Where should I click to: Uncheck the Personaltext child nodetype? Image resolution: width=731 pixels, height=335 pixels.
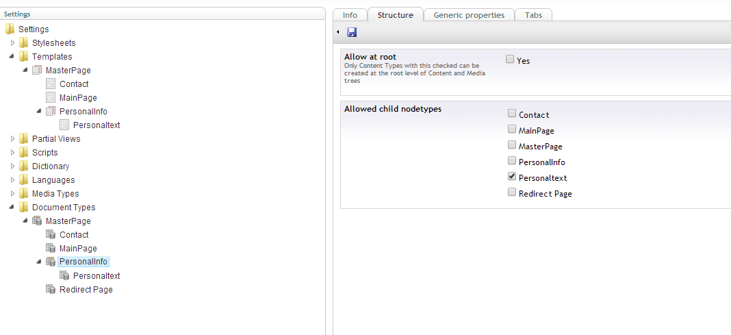coord(512,177)
